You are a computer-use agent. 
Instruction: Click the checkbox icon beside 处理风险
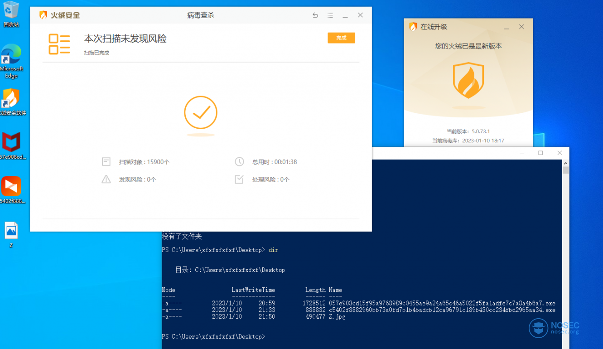click(239, 179)
